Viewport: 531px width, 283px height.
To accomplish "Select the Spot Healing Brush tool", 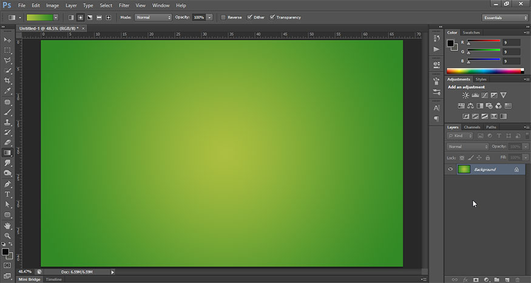I will pos(7,102).
